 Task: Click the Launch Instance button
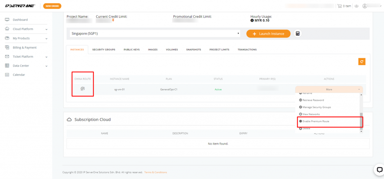(x=268, y=34)
